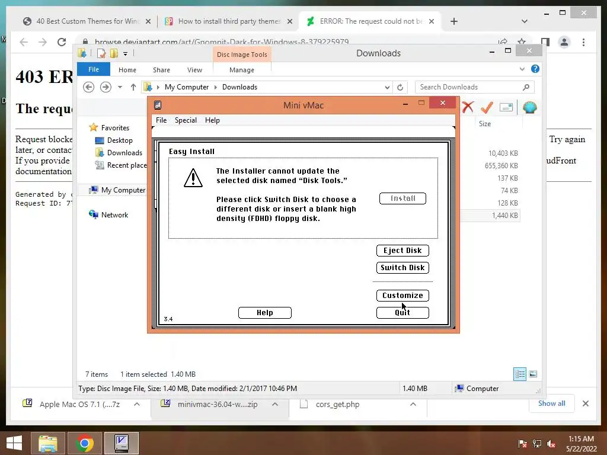Screen dimensions: 607x455
Task: Open recent locations dropdown in Explorer
Action: 120,87
